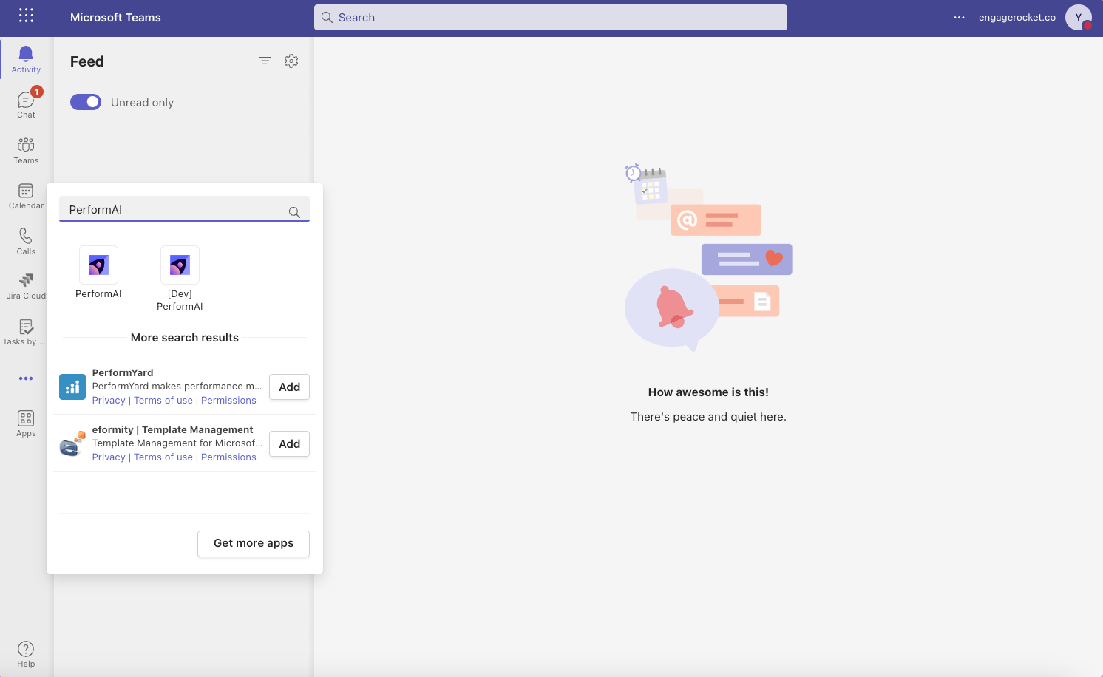1103x677 pixels.
Task: Open eformity Privacy link
Action: (x=109, y=457)
